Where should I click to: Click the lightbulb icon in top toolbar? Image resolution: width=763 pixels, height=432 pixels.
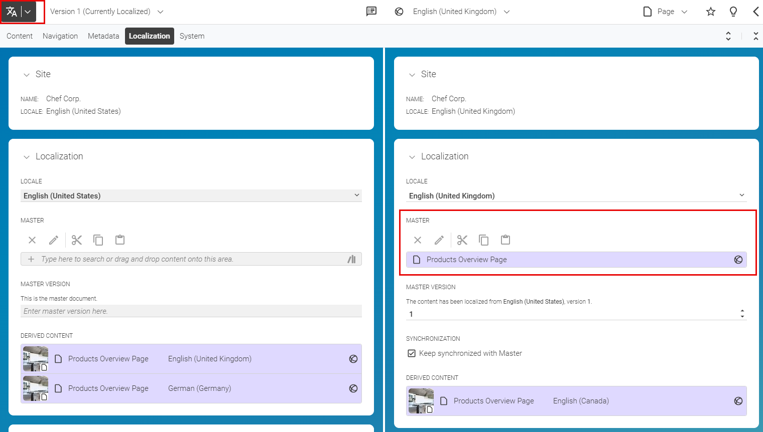[x=733, y=12]
